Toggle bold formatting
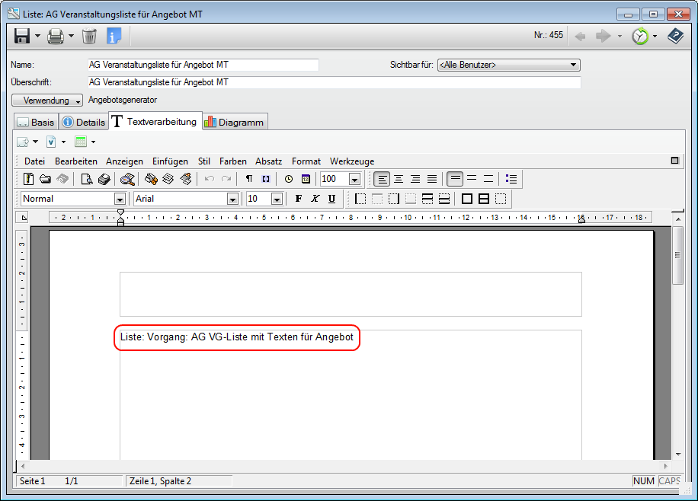This screenshot has height=501, width=698. coord(299,199)
